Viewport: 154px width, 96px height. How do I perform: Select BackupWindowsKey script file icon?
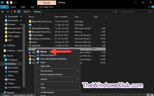pyautogui.click(x=30, y=28)
